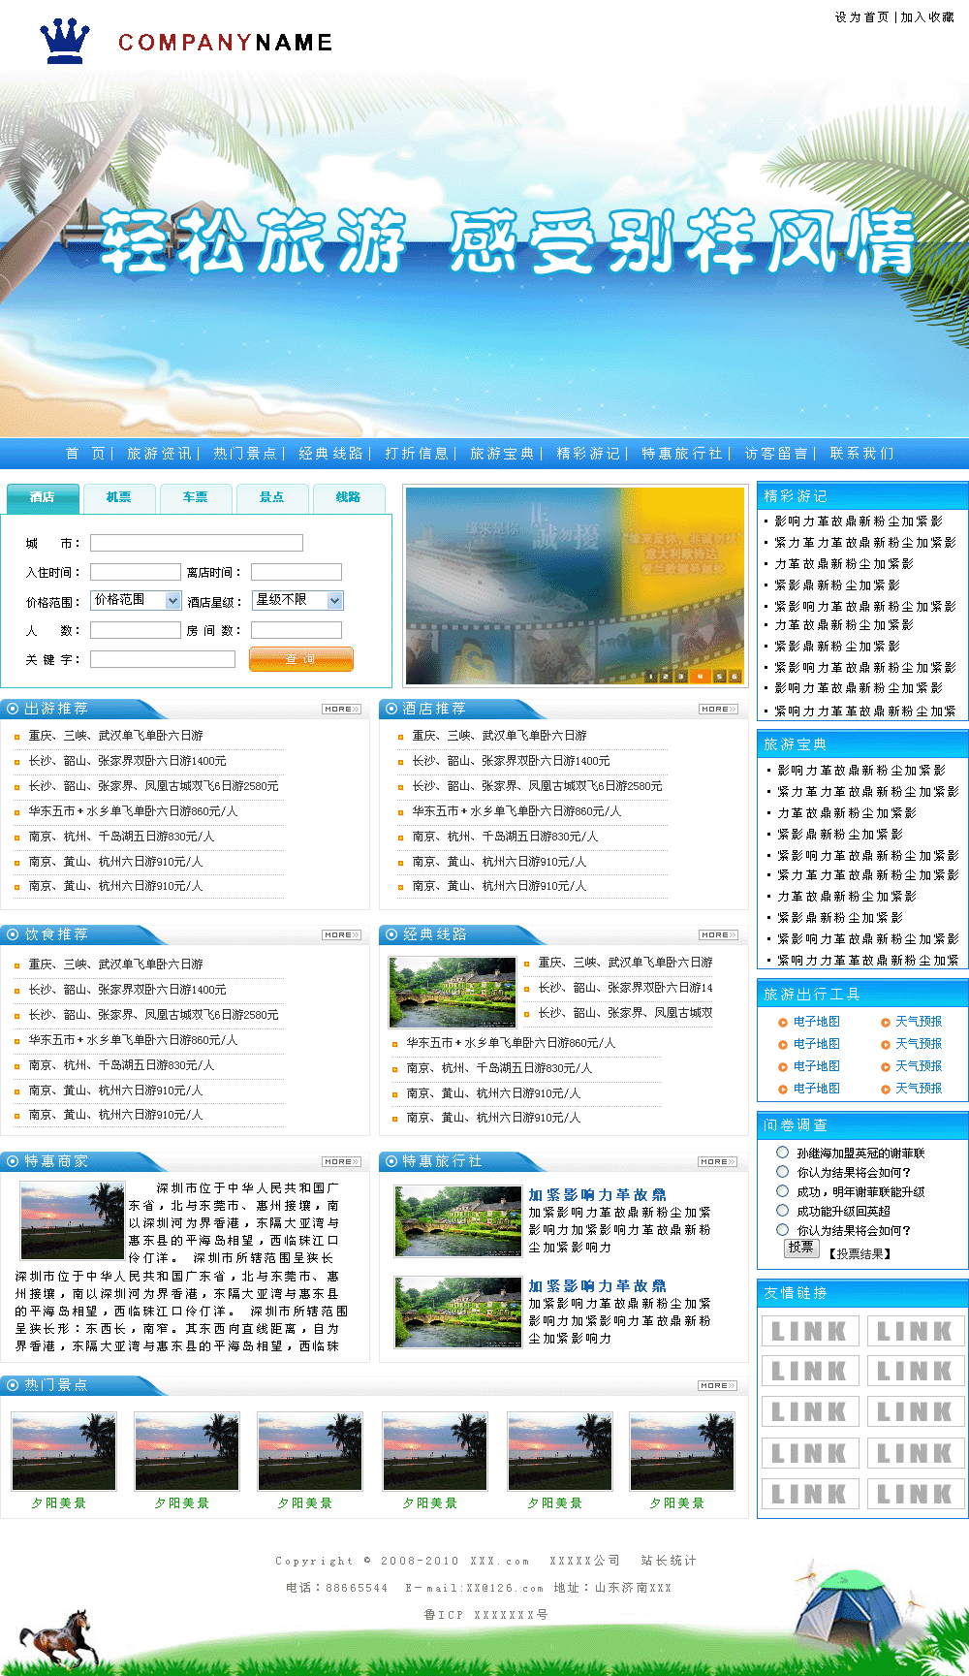Open the first 夕阳美景 sunset thumbnail
Image resolution: width=969 pixels, height=1676 pixels.
pyautogui.click(x=64, y=1451)
